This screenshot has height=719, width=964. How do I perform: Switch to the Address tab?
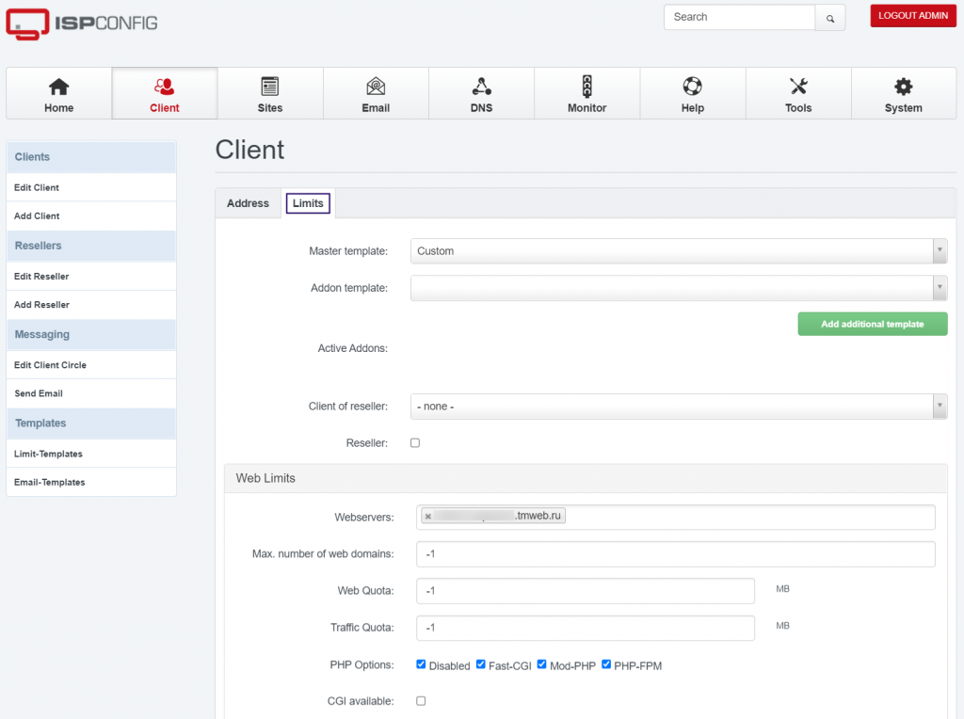tap(248, 203)
